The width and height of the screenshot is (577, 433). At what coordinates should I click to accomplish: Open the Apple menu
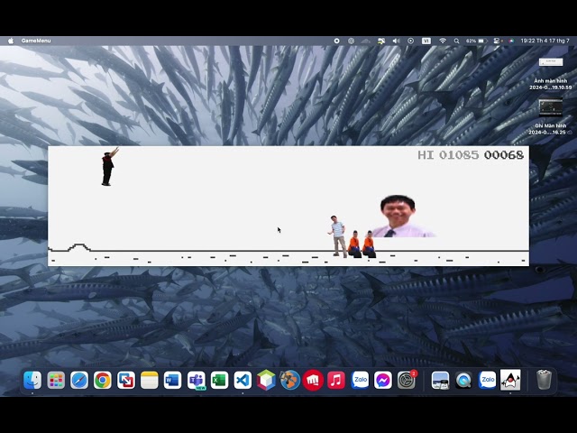pos(11,41)
